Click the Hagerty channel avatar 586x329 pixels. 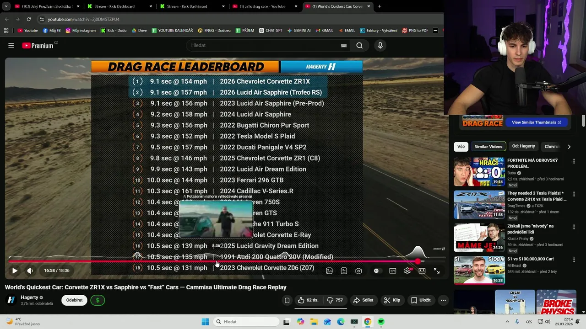[11, 300]
